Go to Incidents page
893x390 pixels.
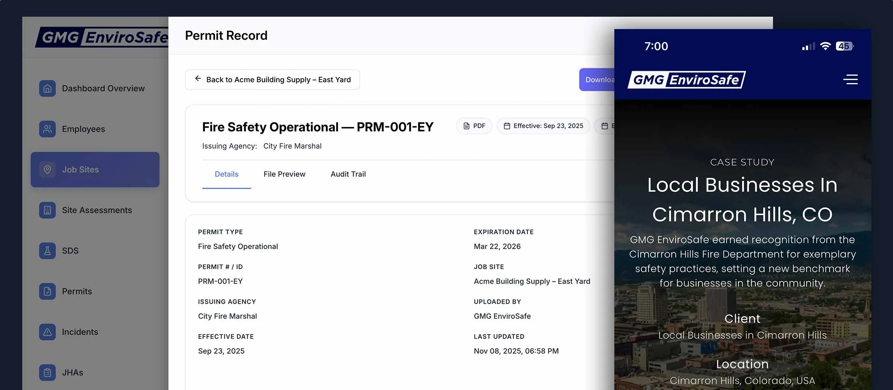(95, 332)
